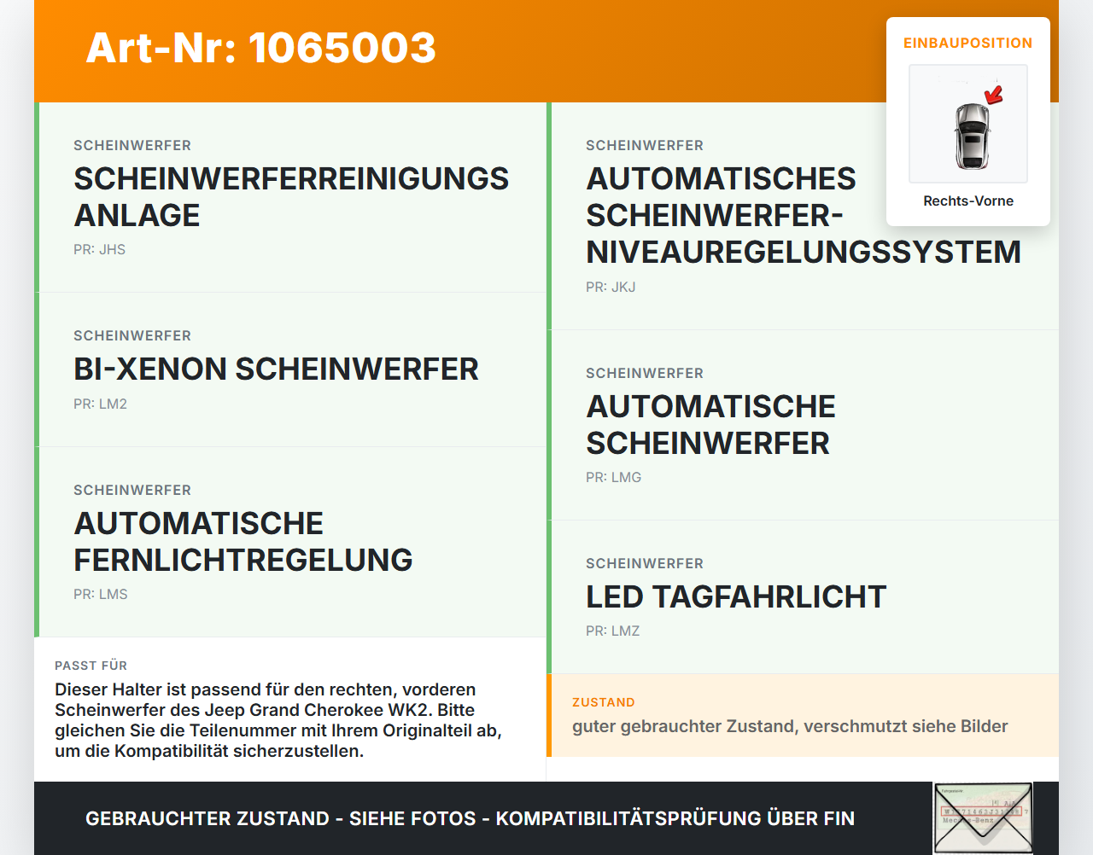Click the GEBRAUCHTER ZUSTAND footer banner text
This screenshot has height=855, width=1093.
(470, 818)
